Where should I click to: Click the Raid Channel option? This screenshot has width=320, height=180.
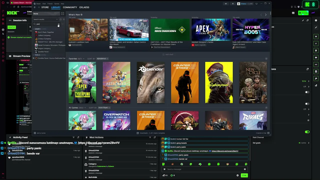tap(258, 137)
